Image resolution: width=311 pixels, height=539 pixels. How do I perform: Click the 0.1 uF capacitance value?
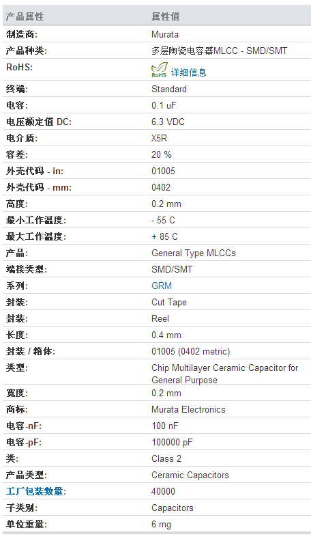(164, 105)
